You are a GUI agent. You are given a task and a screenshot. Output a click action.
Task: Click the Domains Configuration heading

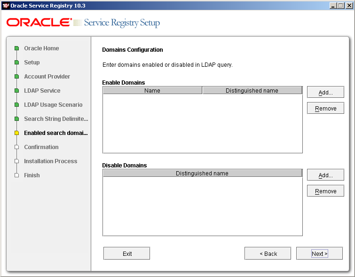pyautogui.click(x=133, y=49)
